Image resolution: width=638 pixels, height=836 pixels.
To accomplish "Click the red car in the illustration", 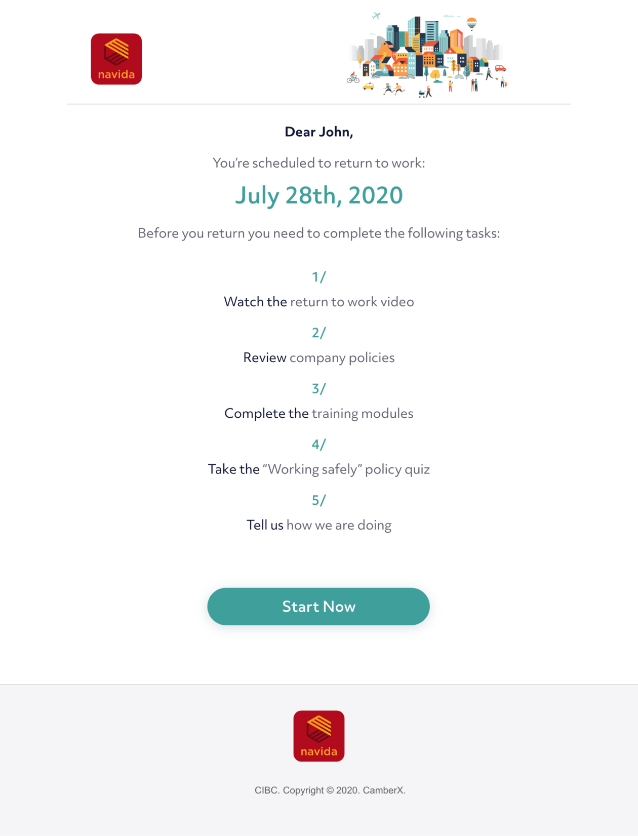I will [500, 68].
